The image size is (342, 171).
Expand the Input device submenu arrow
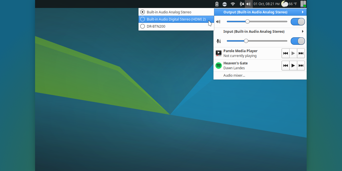coord(303,31)
